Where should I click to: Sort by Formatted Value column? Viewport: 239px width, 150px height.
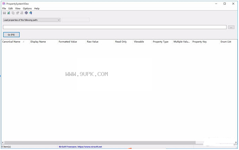[72, 42]
